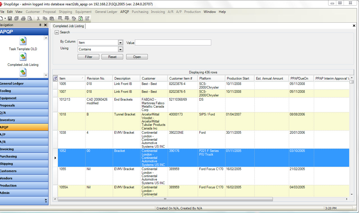Click the Customer column header
Viewport: 359px width, 213px height.
[154, 78]
